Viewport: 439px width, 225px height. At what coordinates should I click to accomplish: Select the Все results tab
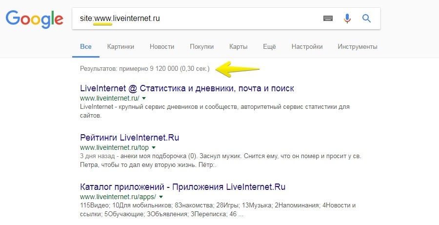pos(86,46)
